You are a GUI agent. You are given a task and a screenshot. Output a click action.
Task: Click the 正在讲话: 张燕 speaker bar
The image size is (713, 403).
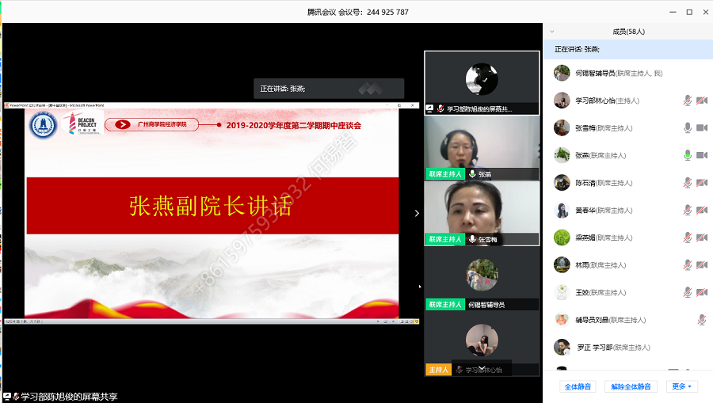(x=328, y=89)
